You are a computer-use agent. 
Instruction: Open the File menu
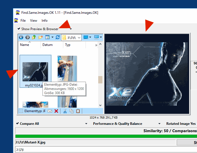point(23,21)
